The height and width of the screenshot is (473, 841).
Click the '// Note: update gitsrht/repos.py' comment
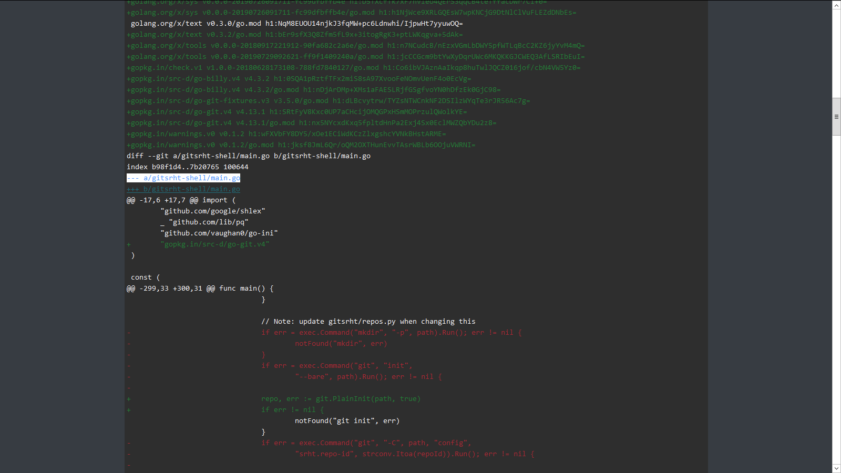(x=368, y=322)
